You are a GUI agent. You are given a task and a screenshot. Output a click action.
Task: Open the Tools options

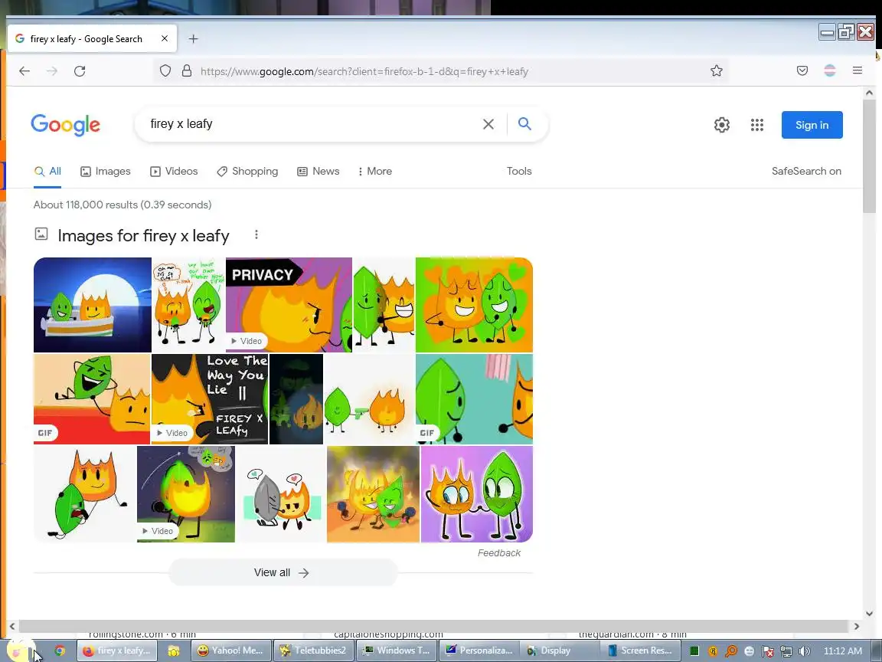[518, 171]
